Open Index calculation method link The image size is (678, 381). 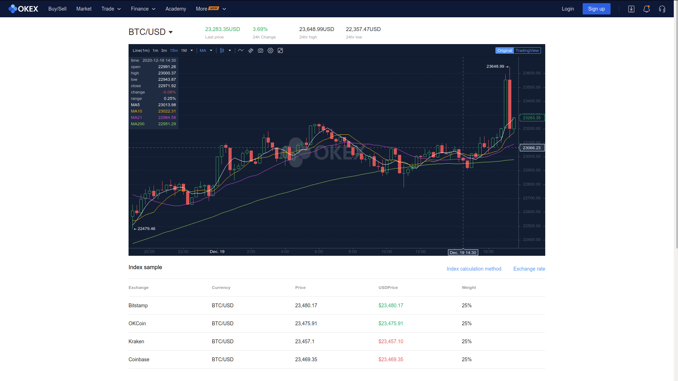(474, 269)
